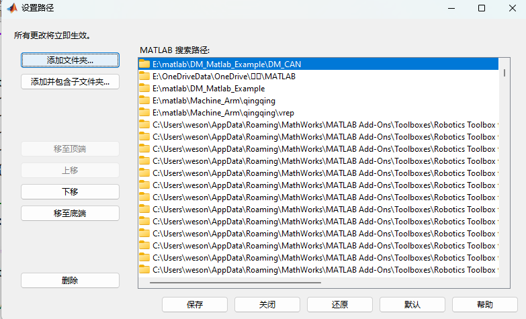Click folder icon of Machine_Arm\qingqing path
This screenshot has height=319, width=526.
(144, 100)
